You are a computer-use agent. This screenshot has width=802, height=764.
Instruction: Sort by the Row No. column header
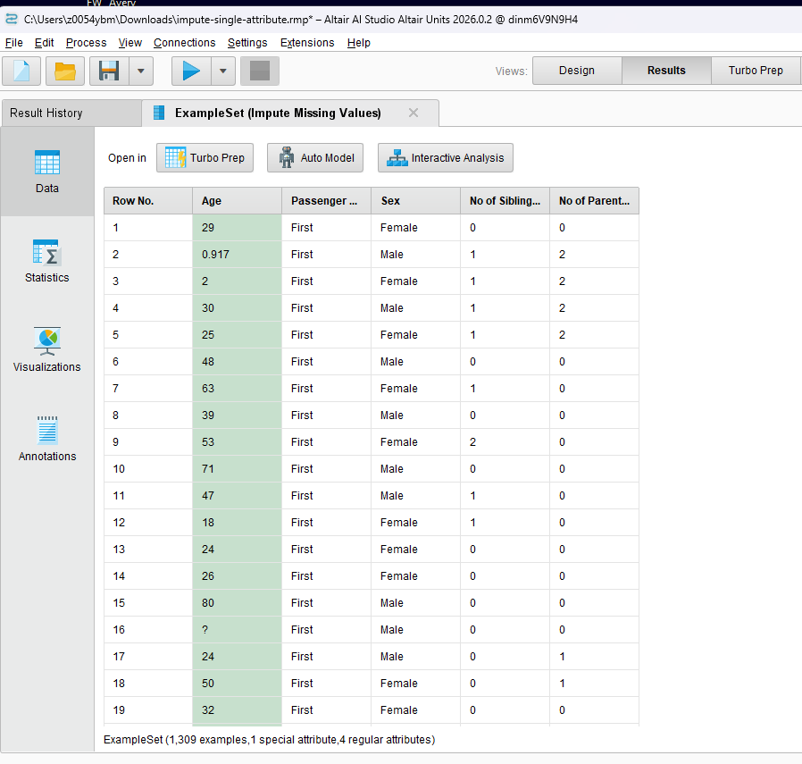(148, 200)
